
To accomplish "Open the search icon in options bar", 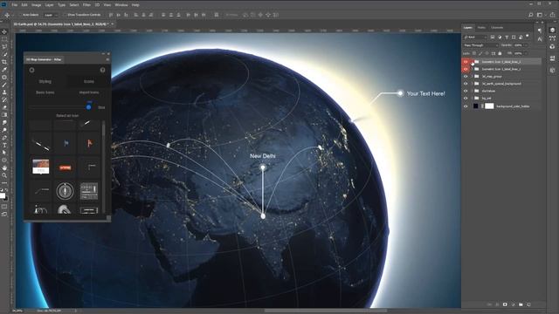I will point(530,15).
